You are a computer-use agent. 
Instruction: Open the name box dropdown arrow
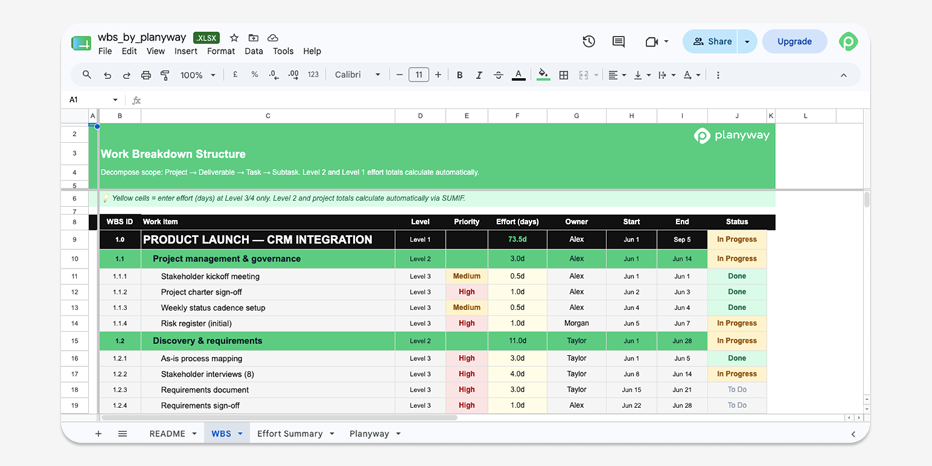pos(115,100)
